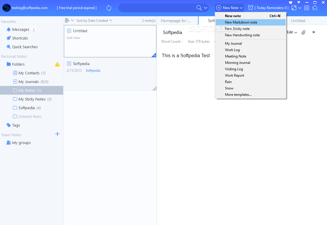
Task: Click the Free trial period expired notice
Action: coord(77,8)
